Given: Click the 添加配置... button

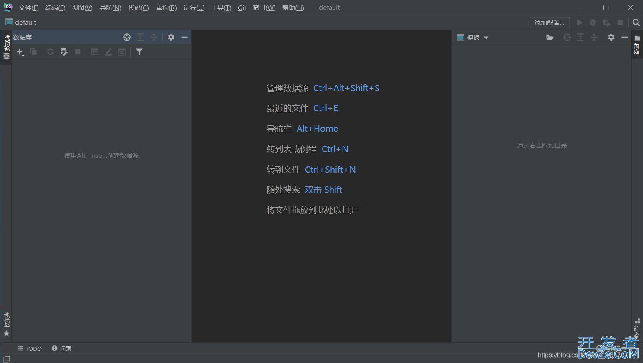Looking at the screenshot, I should click(550, 23).
